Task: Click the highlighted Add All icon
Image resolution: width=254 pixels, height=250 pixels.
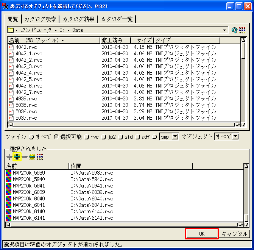Action: pos(17,157)
